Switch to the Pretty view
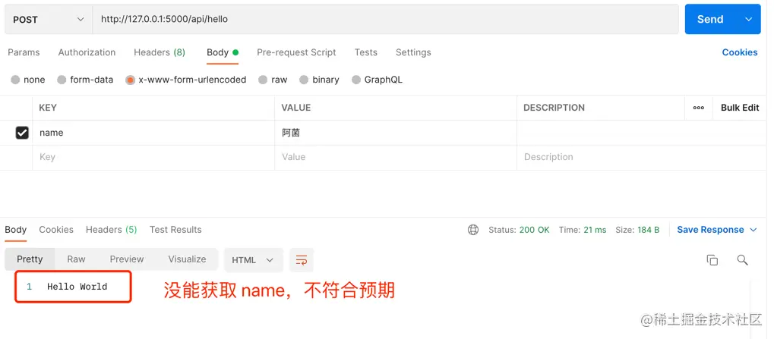The width and height of the screenshot is (774, 339). pos(30,259)
